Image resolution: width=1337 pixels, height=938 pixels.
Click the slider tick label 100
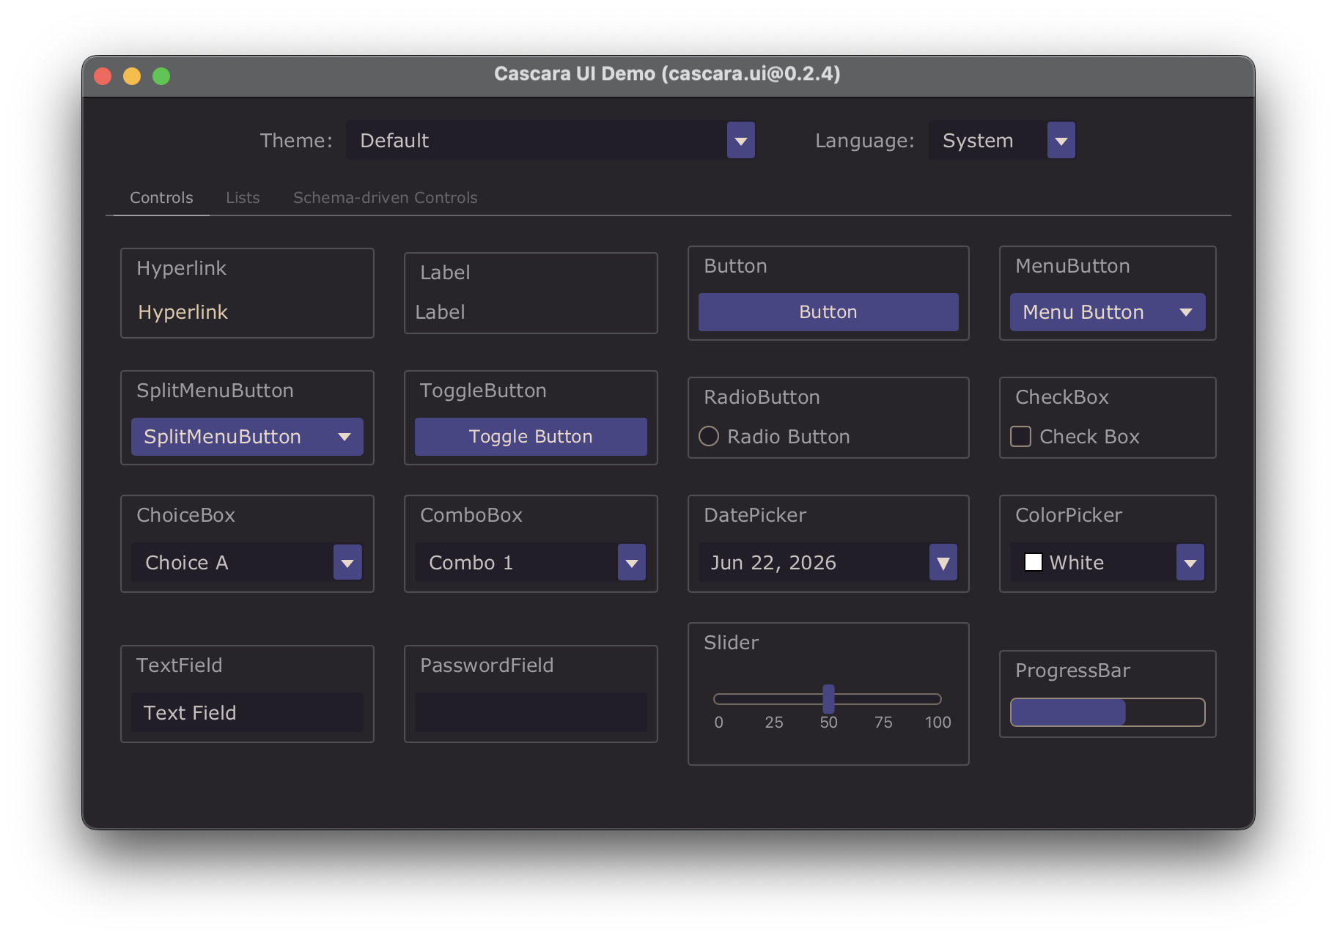[938, 723]
